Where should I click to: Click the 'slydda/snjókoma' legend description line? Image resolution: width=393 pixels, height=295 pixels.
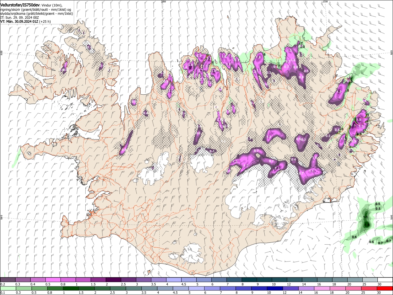pyautogui.click(x=37, y=14)
